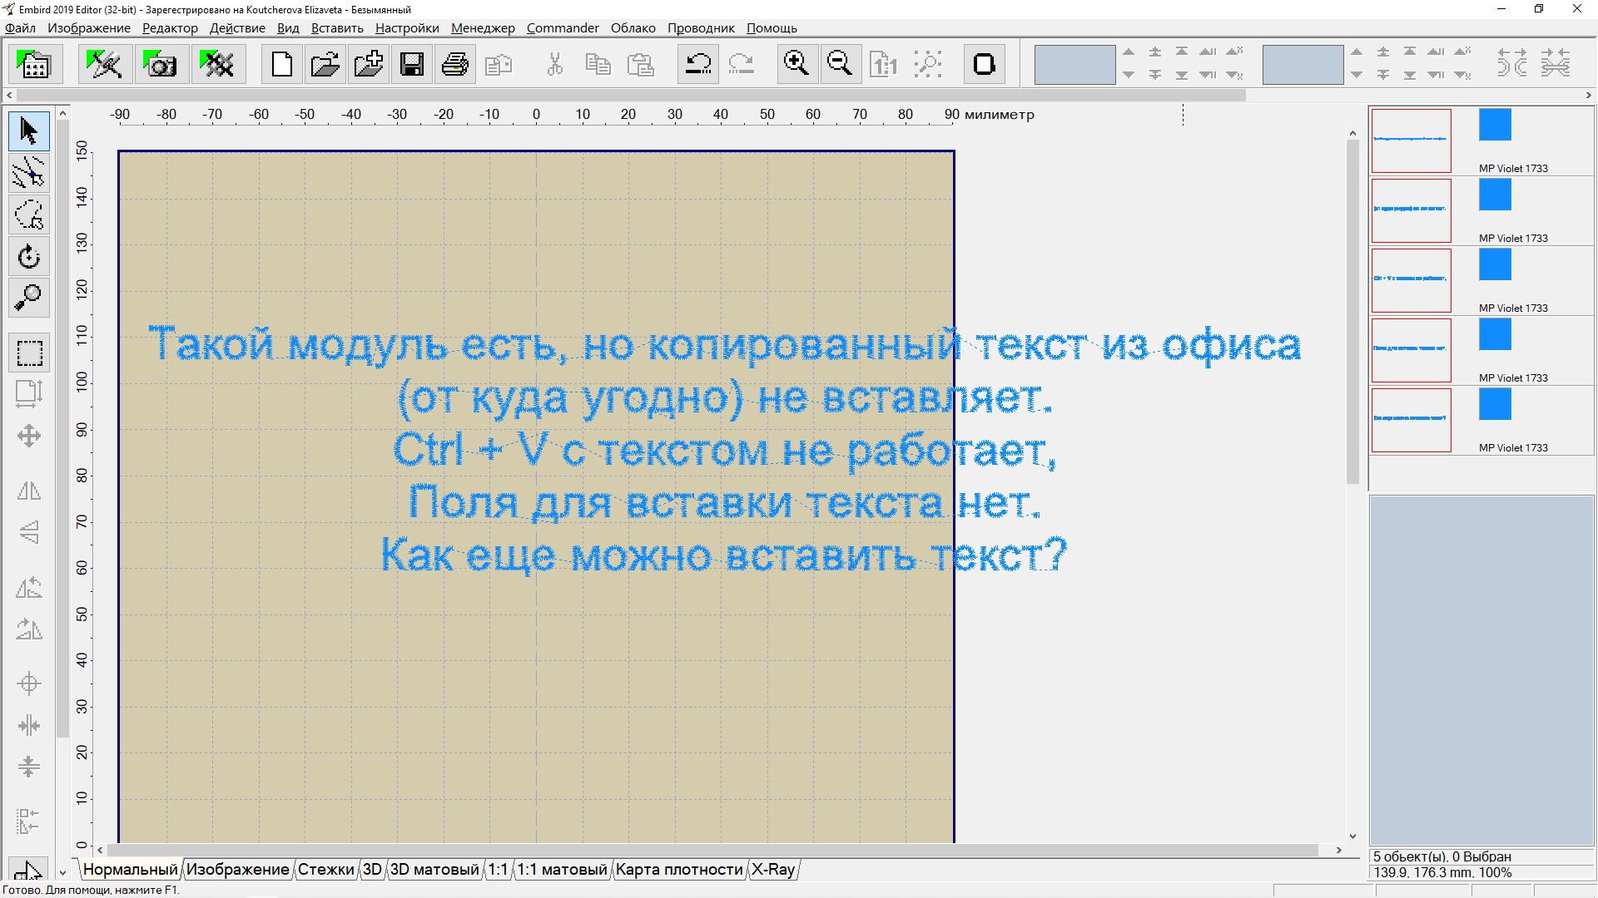Toggle the cross-stitch mode toolbar button
This screenshot has width=1598, height=898.
pos(218,64)
